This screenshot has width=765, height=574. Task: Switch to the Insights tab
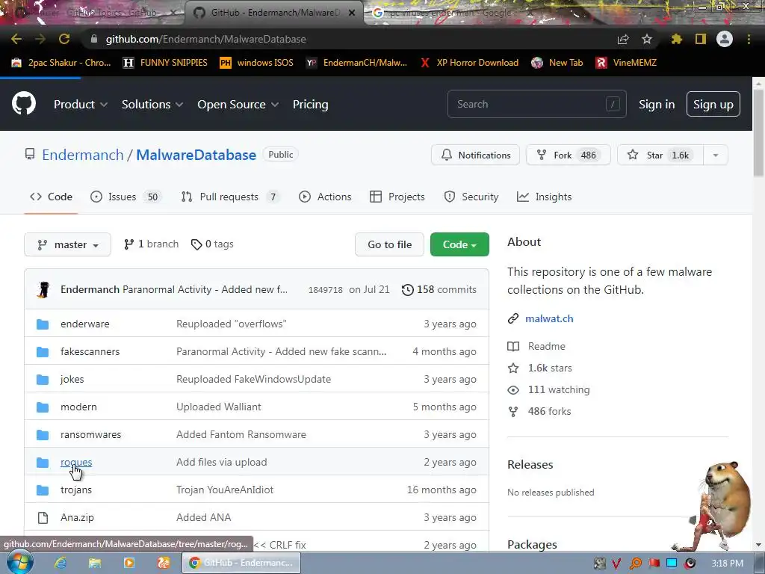click(544, 197)
